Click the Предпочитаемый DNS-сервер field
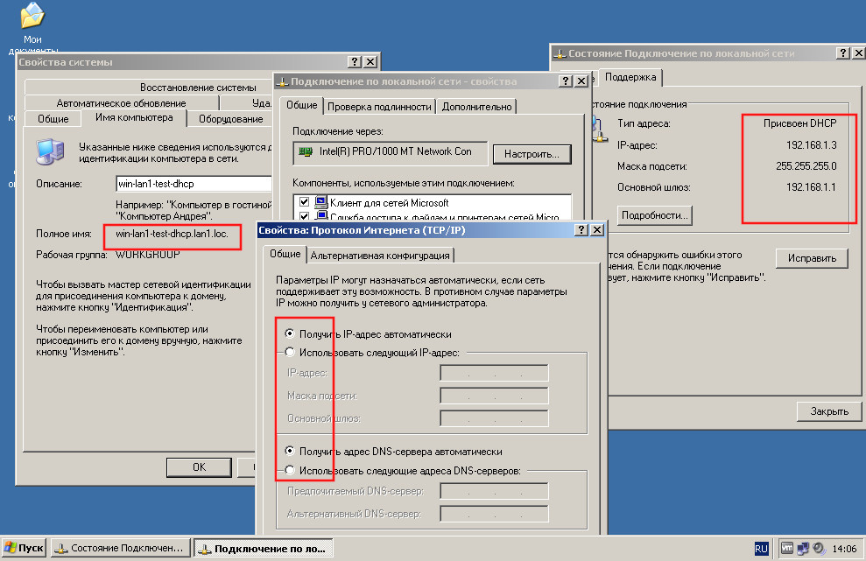Screen dimensions: 866x561 click(x=495, y=491)
